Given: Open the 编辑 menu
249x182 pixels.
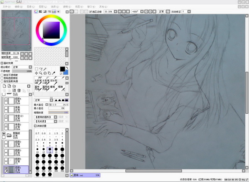Looking at the screenshot, I should 19,7.
